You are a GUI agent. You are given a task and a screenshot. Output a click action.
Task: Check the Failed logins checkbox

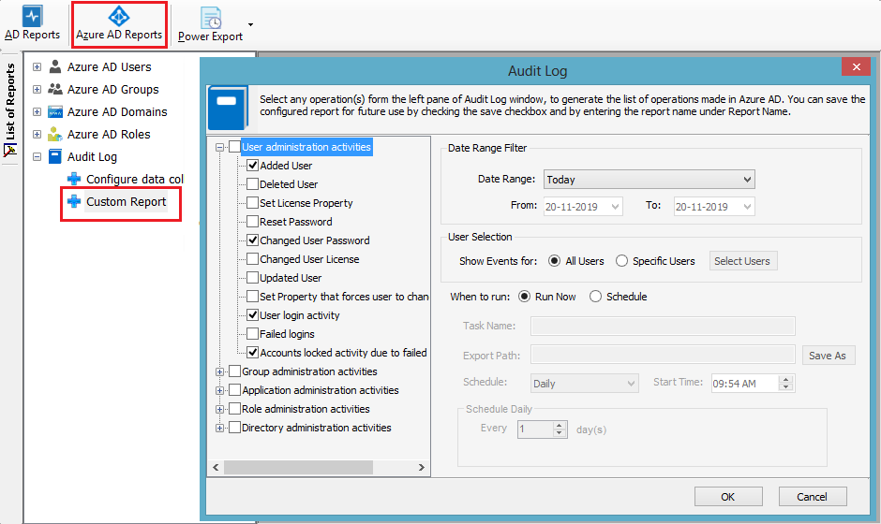[253, 334]
